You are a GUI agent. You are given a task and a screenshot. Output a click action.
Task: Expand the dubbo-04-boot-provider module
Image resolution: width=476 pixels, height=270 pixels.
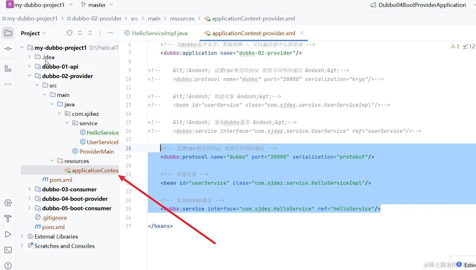30,199
